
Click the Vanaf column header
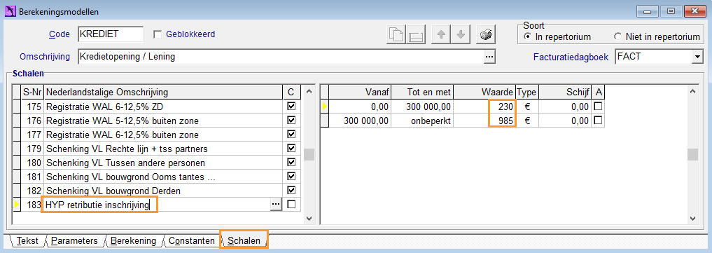pos(360,93)
